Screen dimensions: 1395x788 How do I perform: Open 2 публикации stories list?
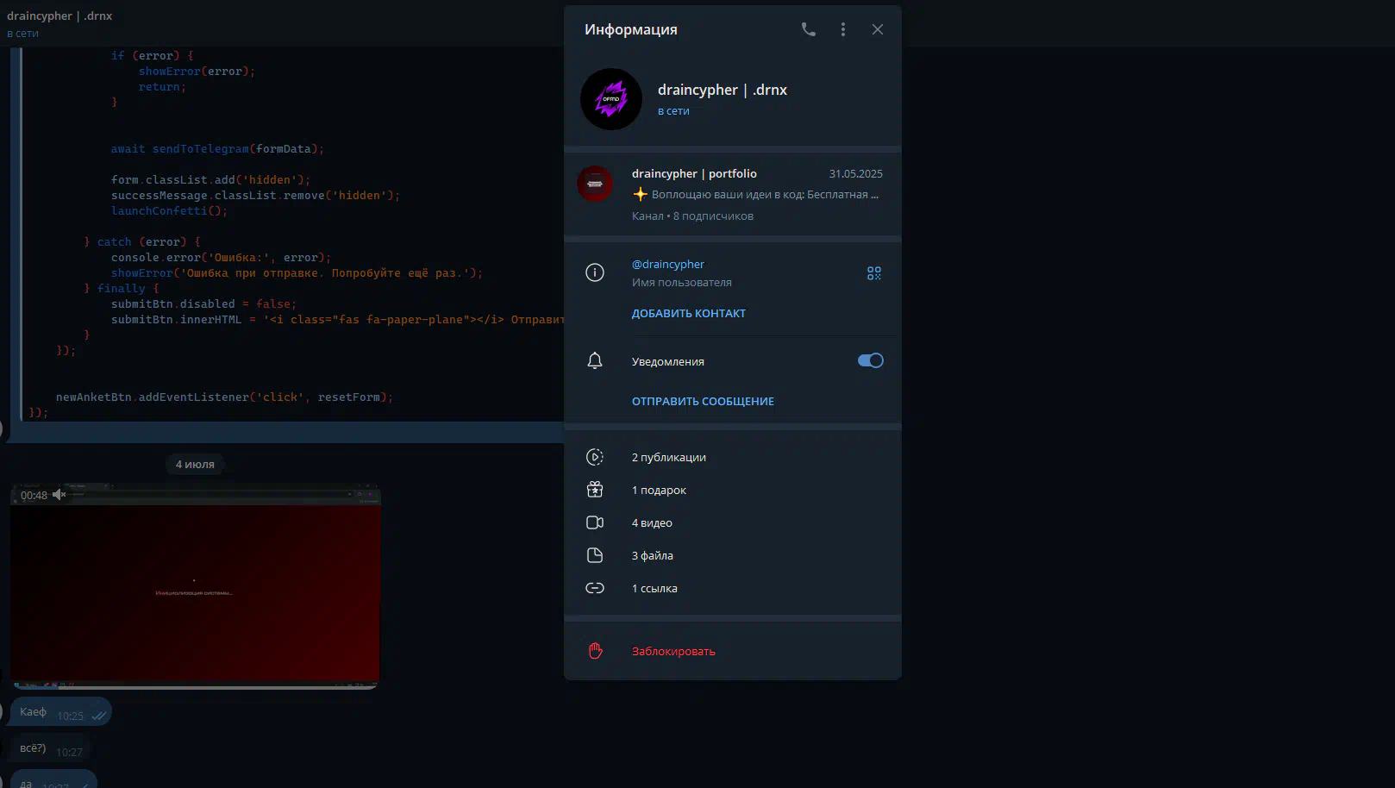[x=733, y=458]
